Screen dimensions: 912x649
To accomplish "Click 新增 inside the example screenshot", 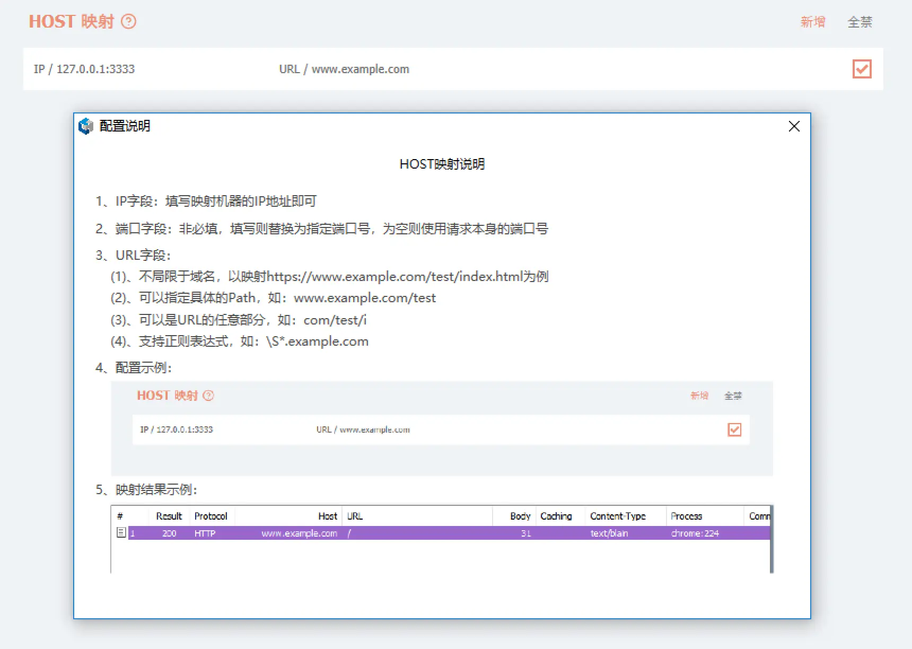I will (x=699, y=396).
